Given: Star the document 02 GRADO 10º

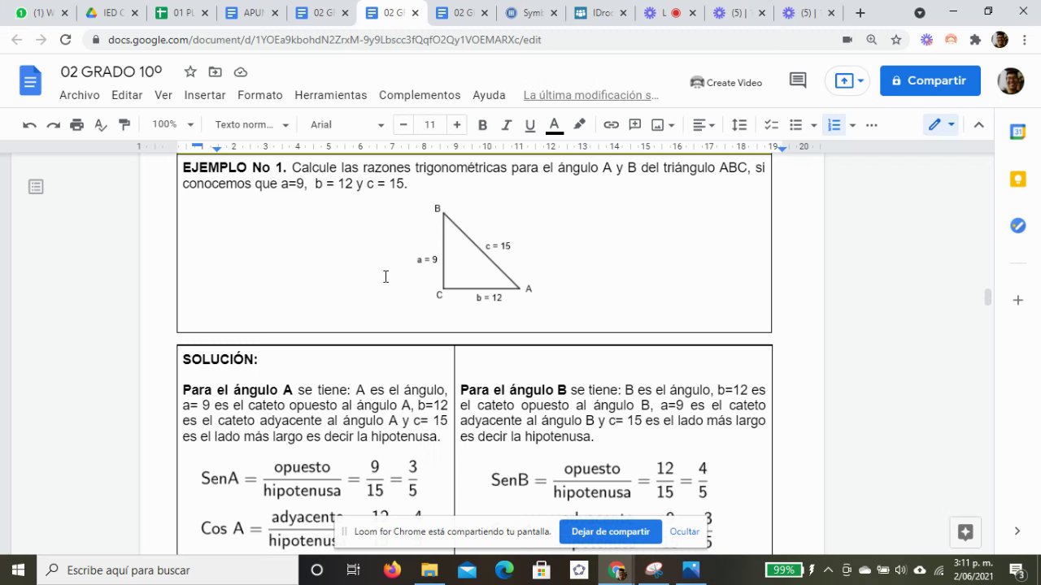Looking at the screenshot, I should point(190,71).
